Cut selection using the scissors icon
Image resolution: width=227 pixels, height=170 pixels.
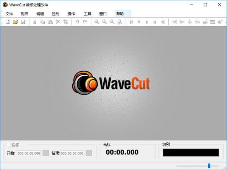pos(34,22)
